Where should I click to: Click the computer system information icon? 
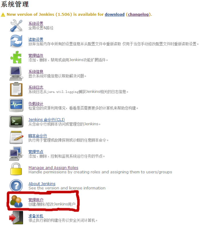16,73
